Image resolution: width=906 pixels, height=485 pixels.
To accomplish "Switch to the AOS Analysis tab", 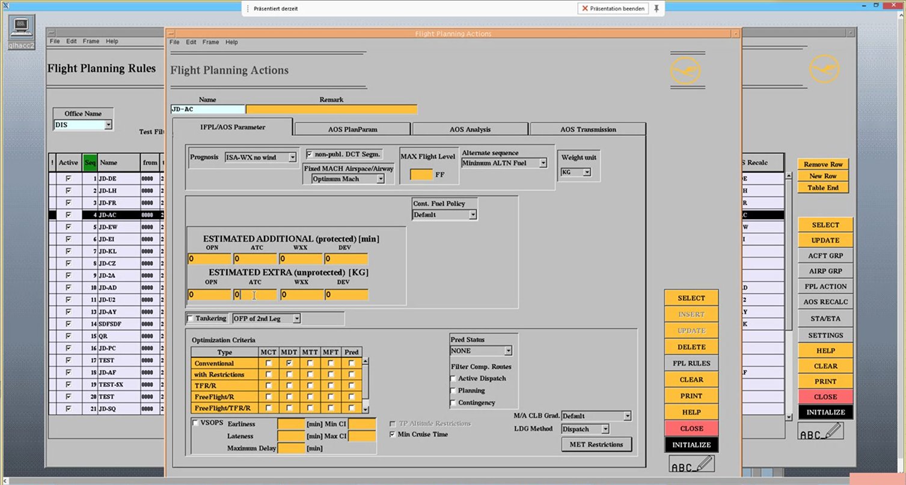I will coord(470,129).
